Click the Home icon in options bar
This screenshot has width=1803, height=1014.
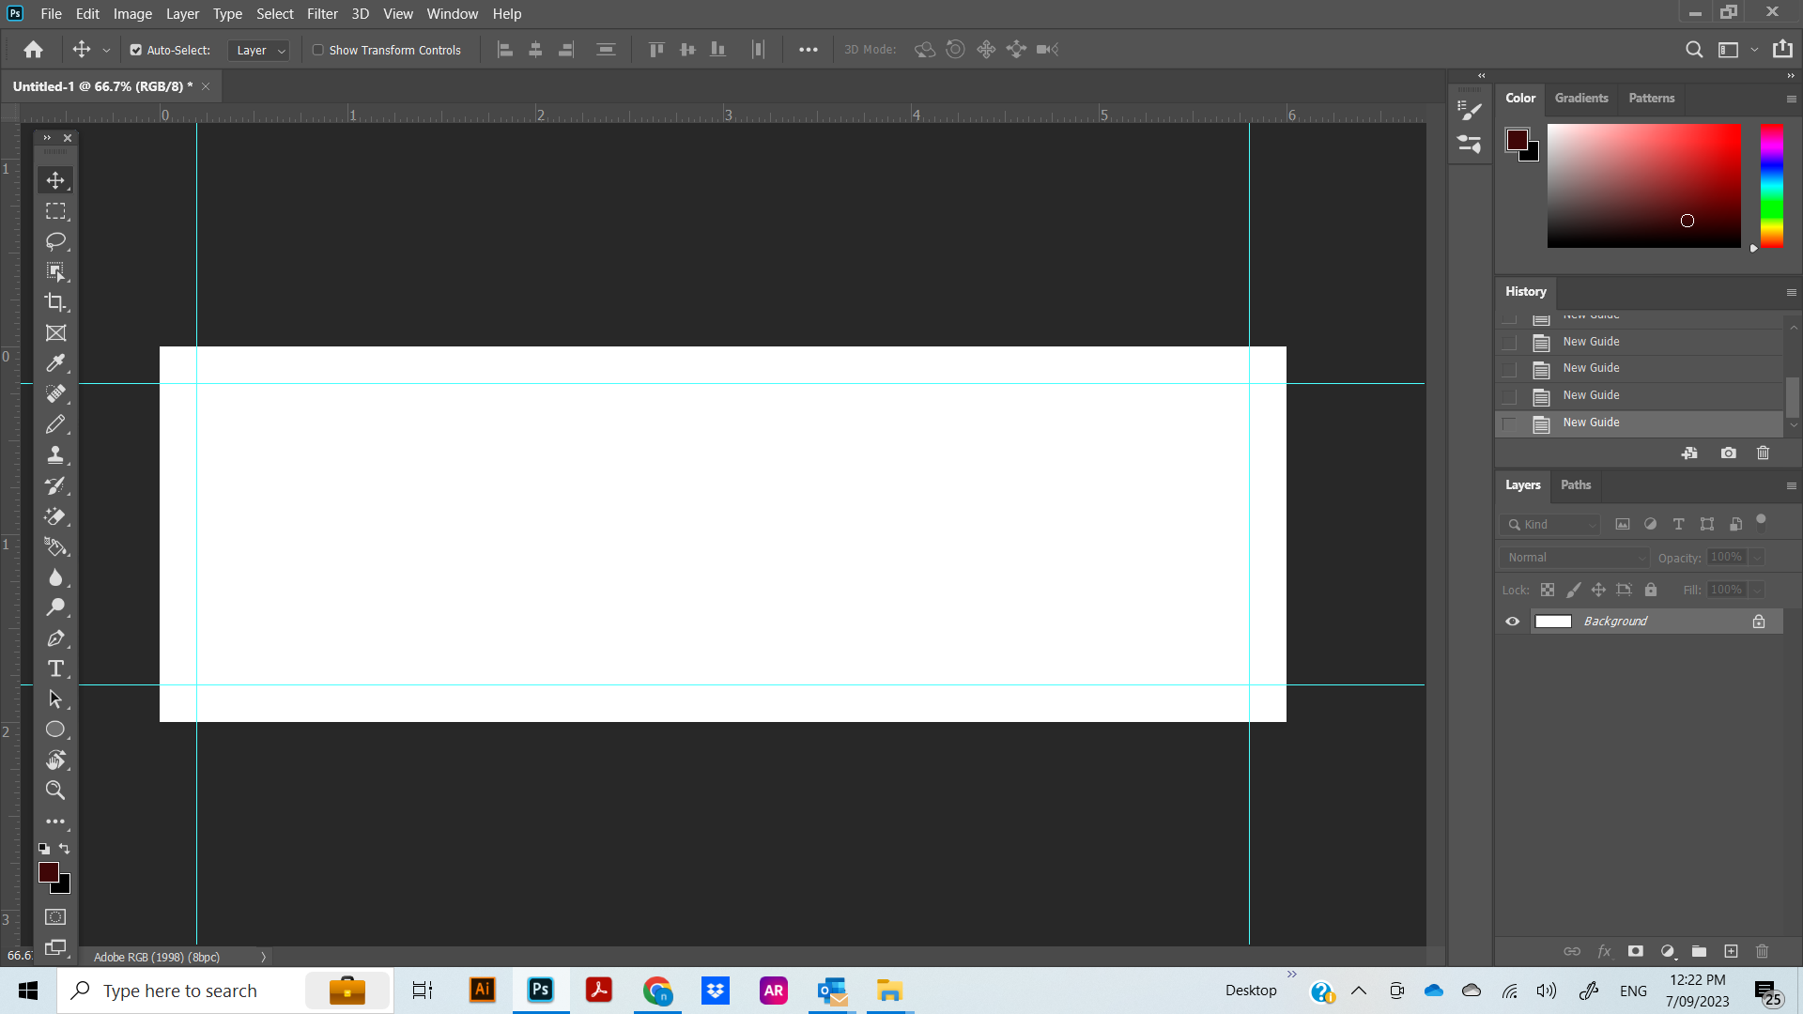34,50
